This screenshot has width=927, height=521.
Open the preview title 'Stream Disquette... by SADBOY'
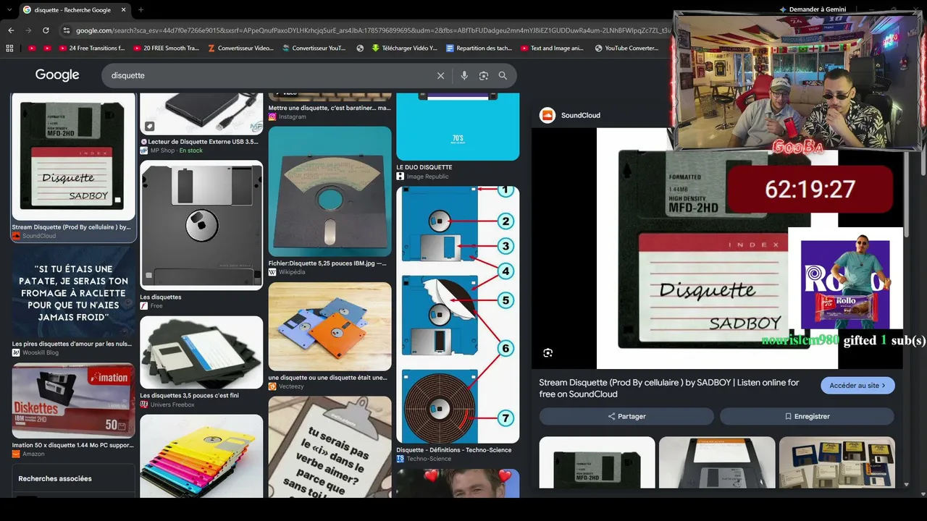669,389
